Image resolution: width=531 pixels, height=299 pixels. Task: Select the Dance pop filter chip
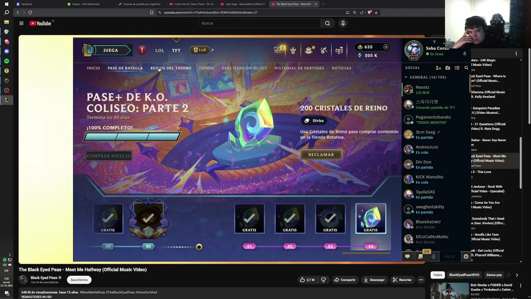click(x=494, y=275)
